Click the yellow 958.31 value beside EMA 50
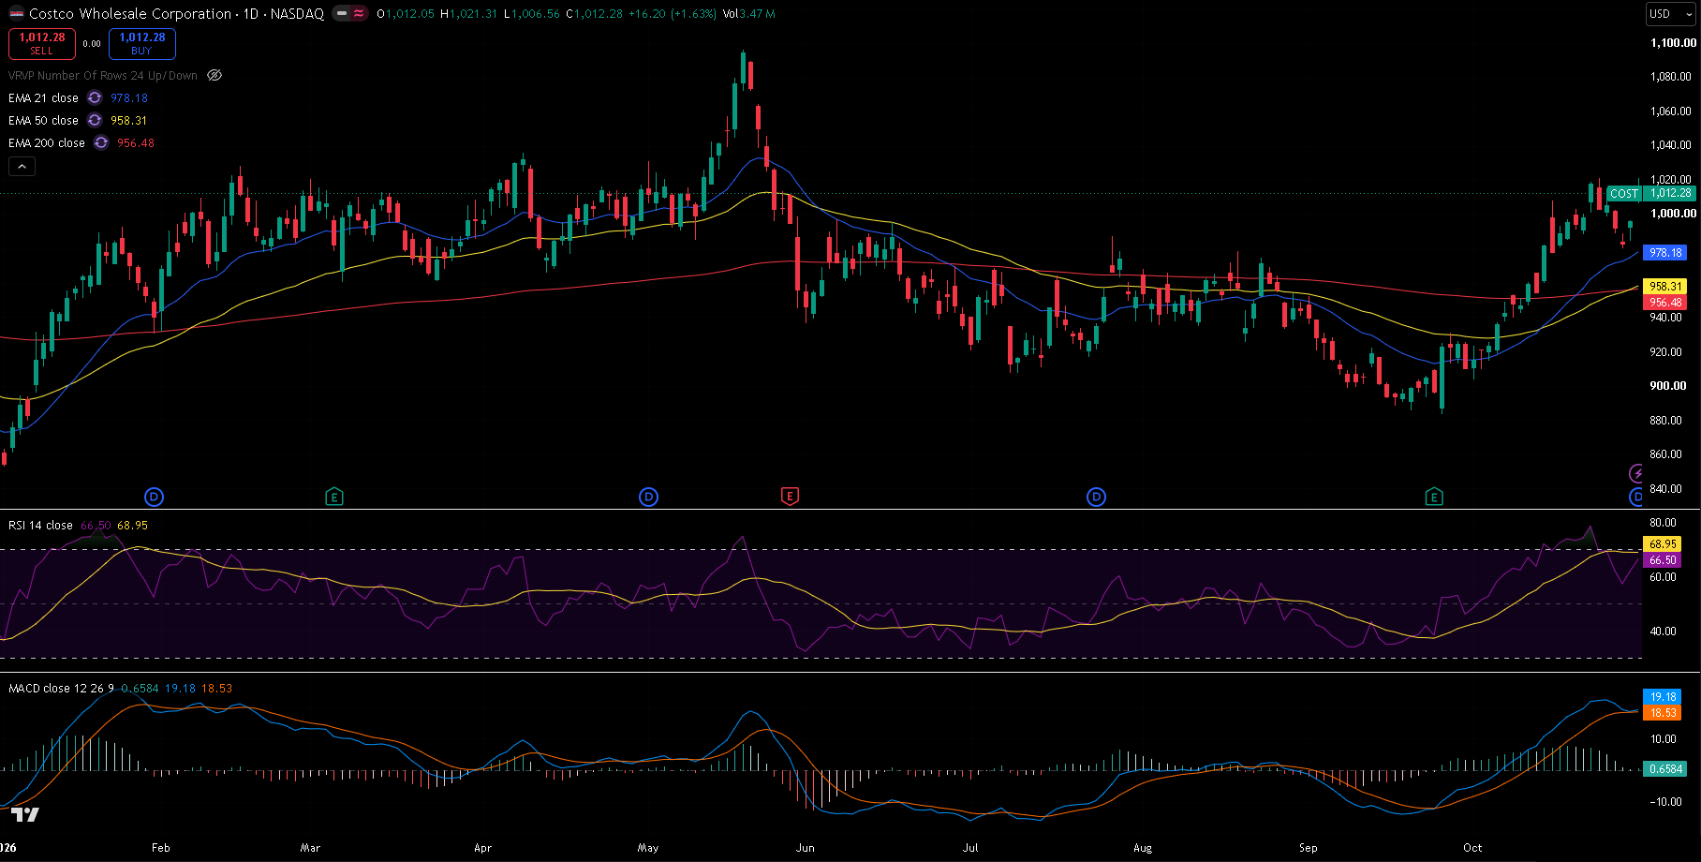 [129, 120]
